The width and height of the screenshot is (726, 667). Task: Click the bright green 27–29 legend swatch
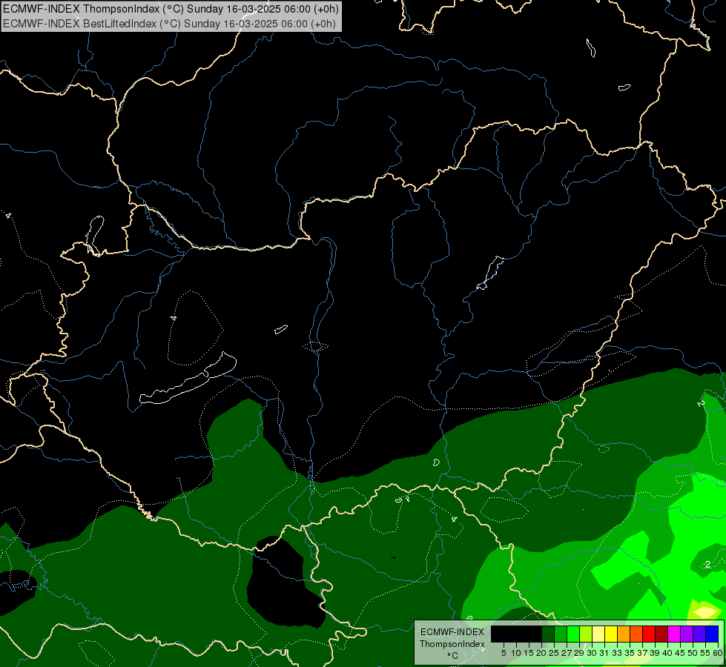coord(573,634)
